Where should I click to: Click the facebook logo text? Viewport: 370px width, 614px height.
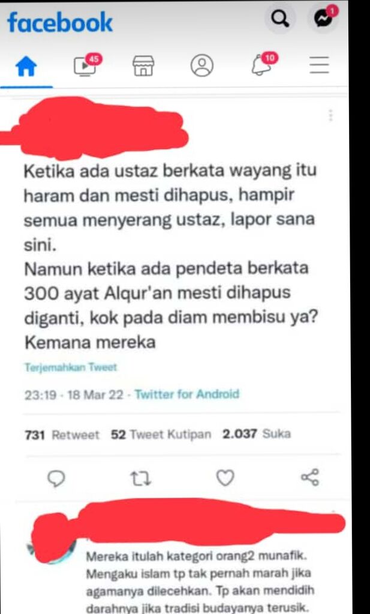tap(60, 22)
